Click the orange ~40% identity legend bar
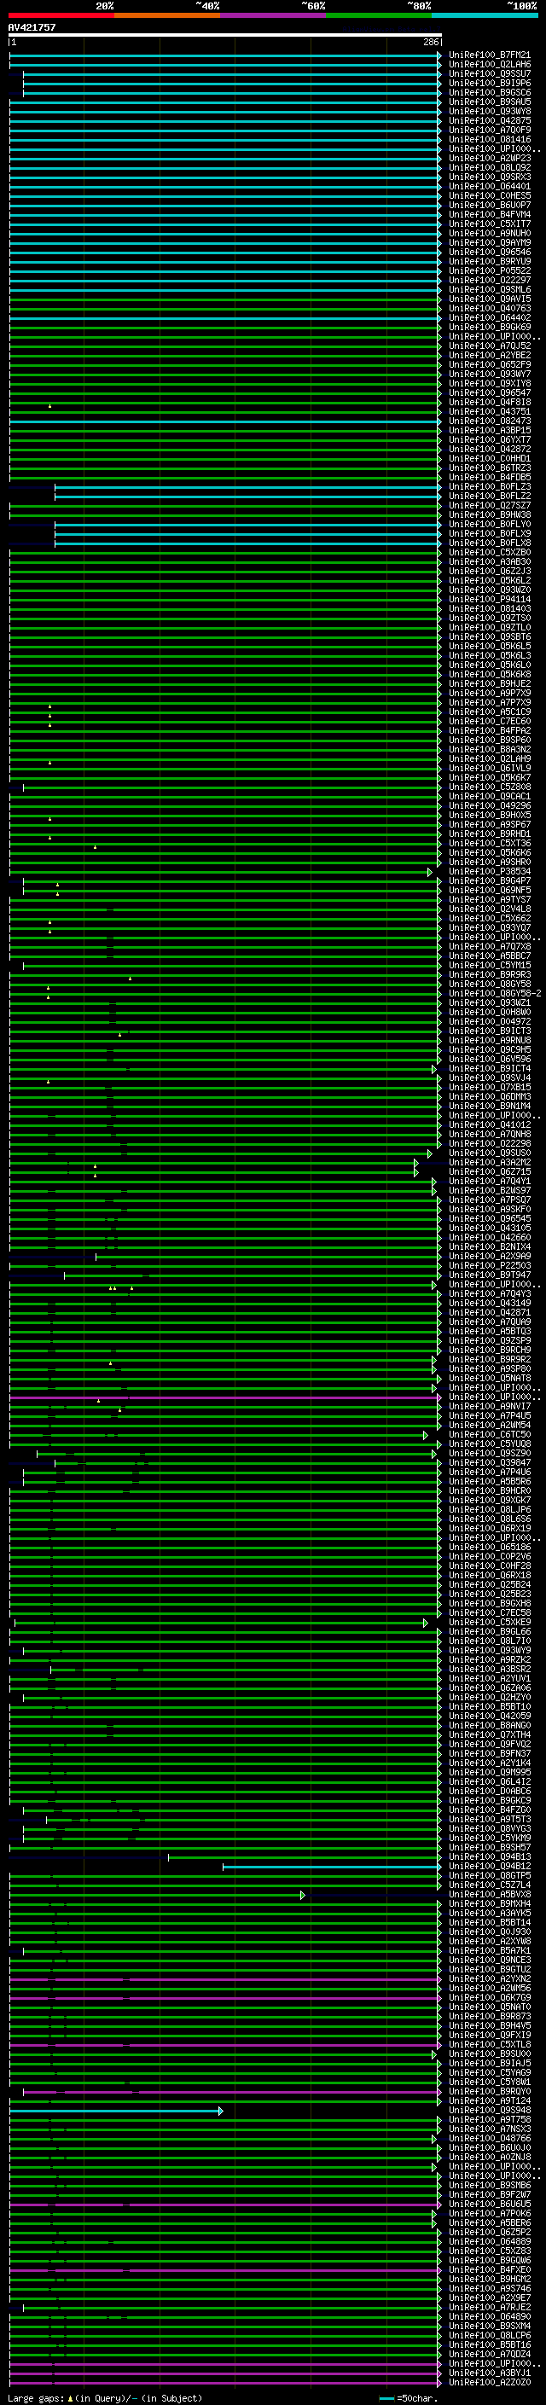The width and height of the screenshot is (546, 2405). tap(167, 15)
